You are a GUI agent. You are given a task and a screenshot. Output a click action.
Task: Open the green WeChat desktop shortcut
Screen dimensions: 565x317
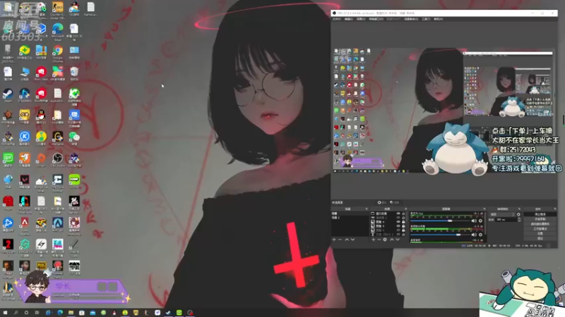pos(74,137)
